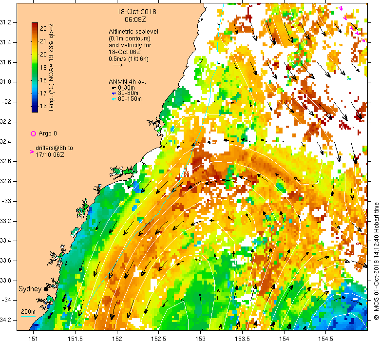Screen dimensions: 380x341
Task: Click the '30-80m' depth label
Action: 128,93
